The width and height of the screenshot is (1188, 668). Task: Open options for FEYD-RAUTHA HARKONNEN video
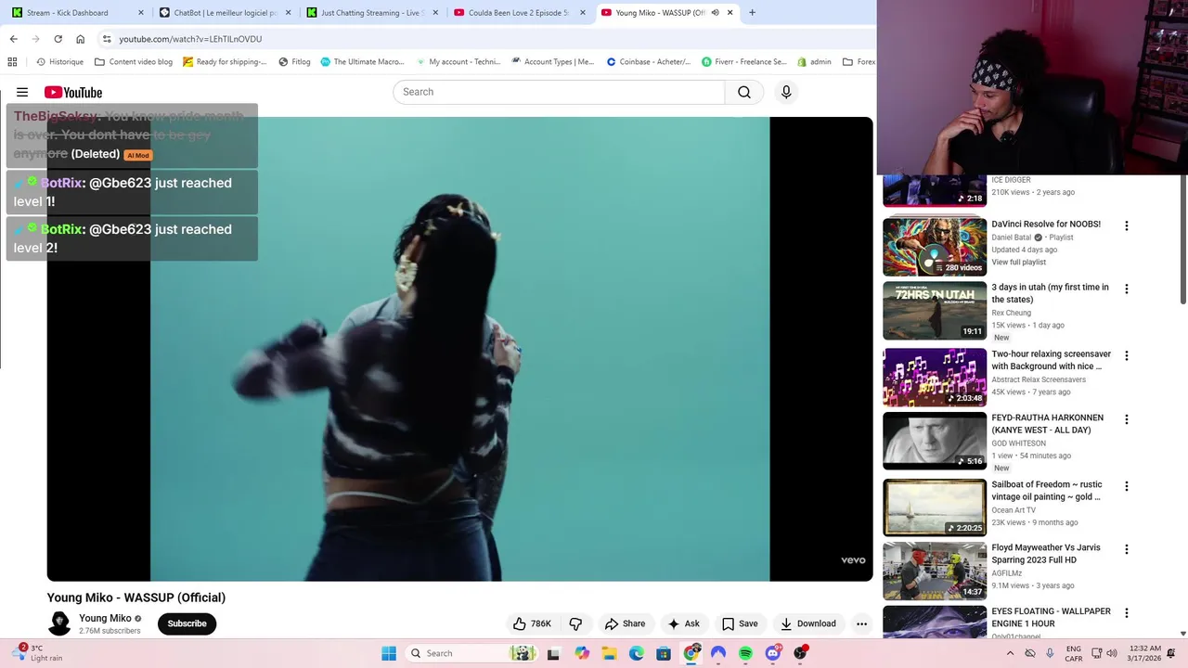(x=1127, y=419)
